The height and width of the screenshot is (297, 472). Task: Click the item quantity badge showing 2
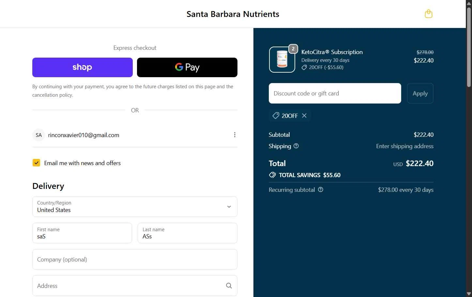pos(293,49)
